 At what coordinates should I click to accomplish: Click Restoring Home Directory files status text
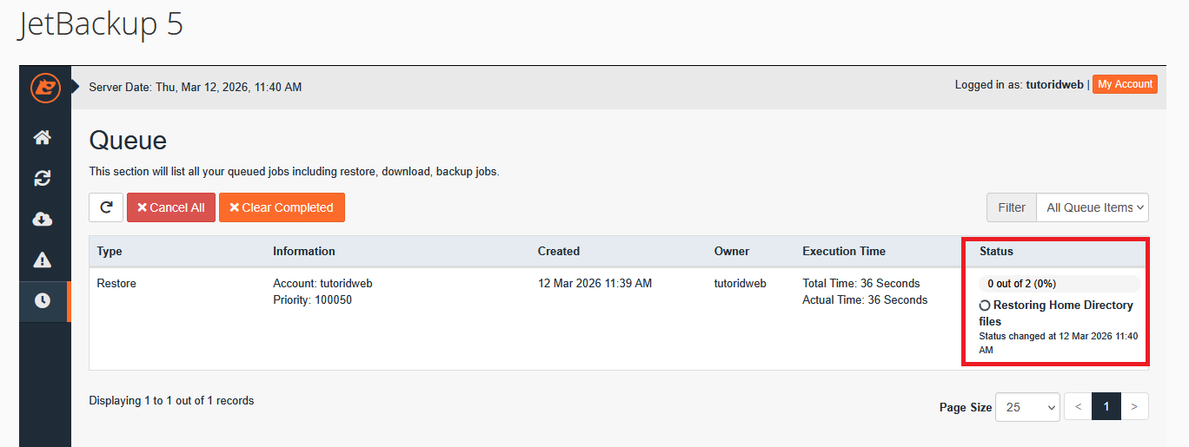pos(1058,313)
